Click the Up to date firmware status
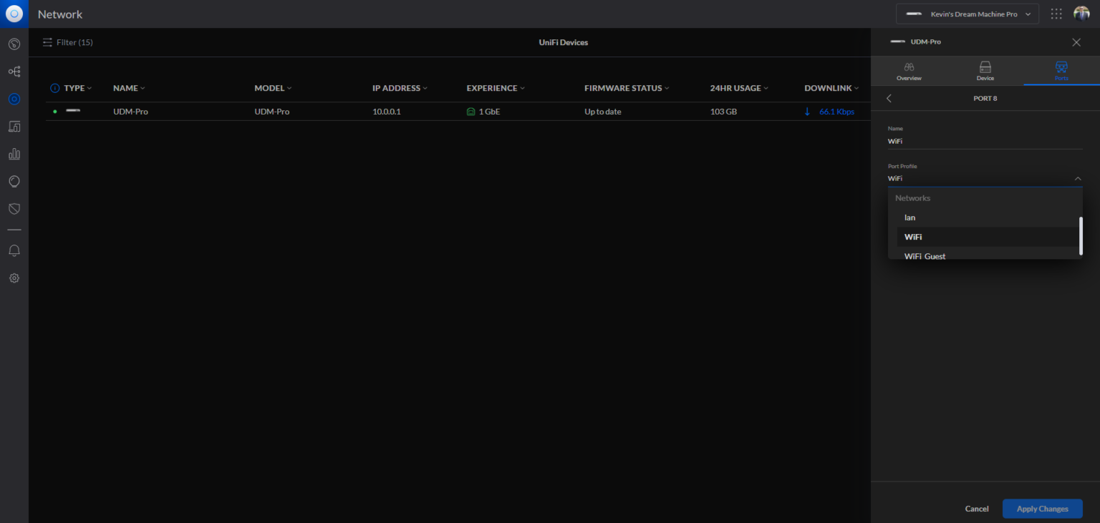 point(602,112)
